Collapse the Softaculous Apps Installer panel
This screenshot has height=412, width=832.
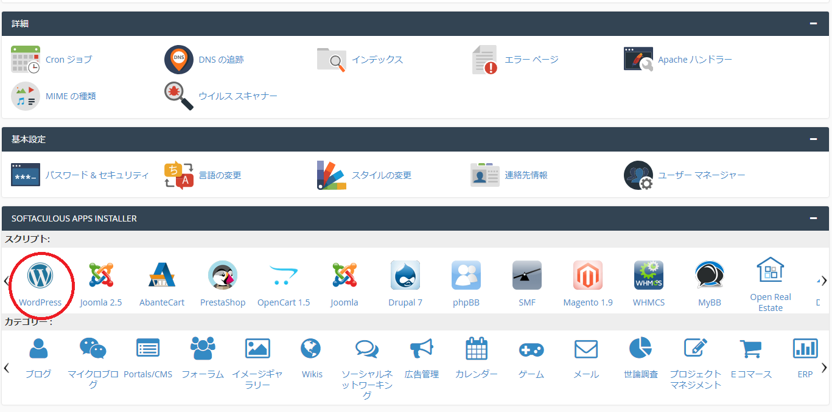point(813,218)
